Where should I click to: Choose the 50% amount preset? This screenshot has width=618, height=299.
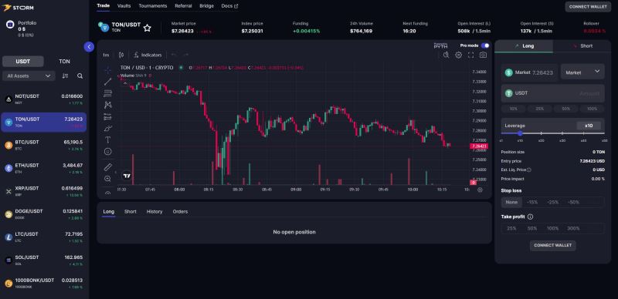(566, 109)
